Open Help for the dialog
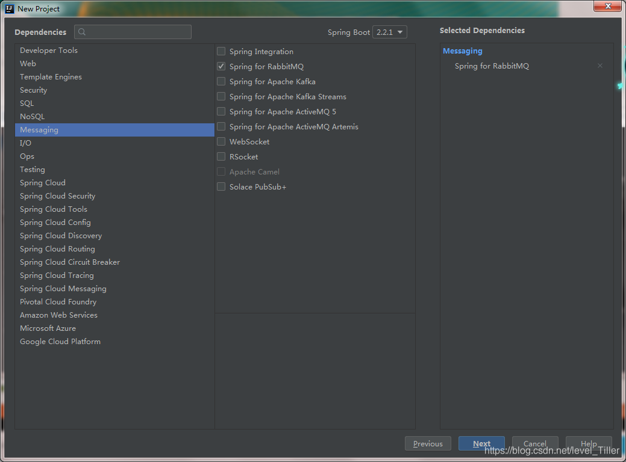Viewport: 626px width, 462px height. pyautogui.click(x=589, y=443)
